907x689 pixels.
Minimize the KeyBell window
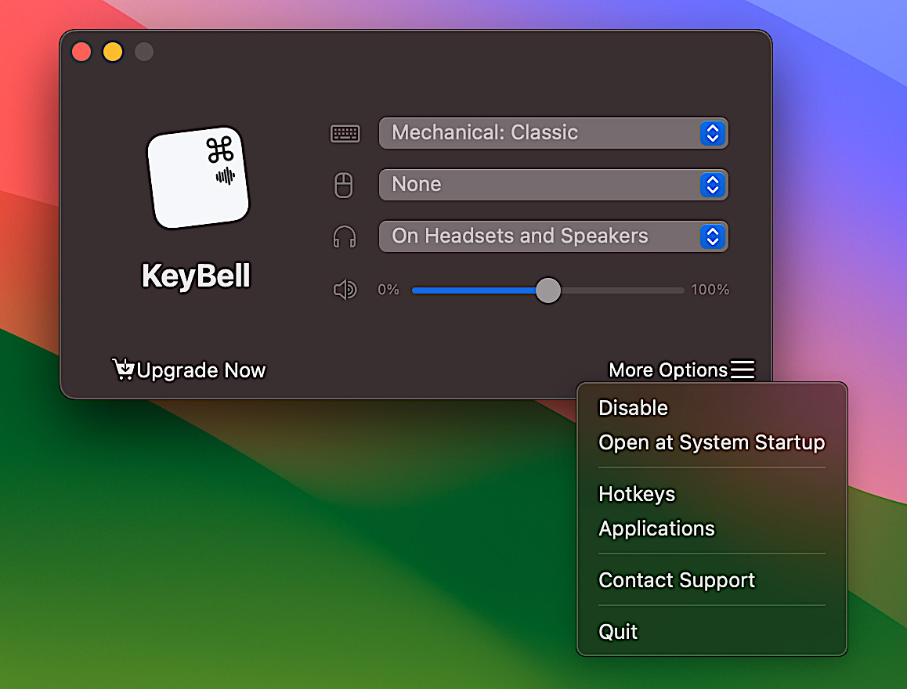112,52
